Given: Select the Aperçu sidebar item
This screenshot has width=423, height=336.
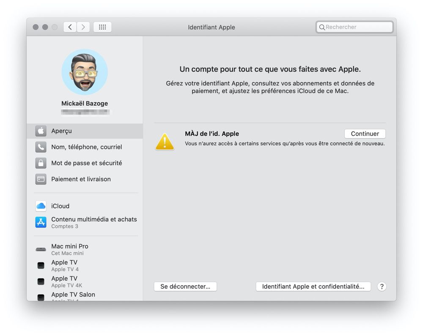Looking at the screenshot, I should tap(85, 131).
